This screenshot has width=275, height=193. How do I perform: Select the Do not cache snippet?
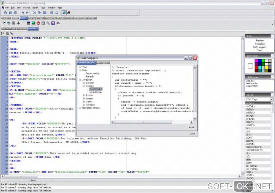pos(92,73)
